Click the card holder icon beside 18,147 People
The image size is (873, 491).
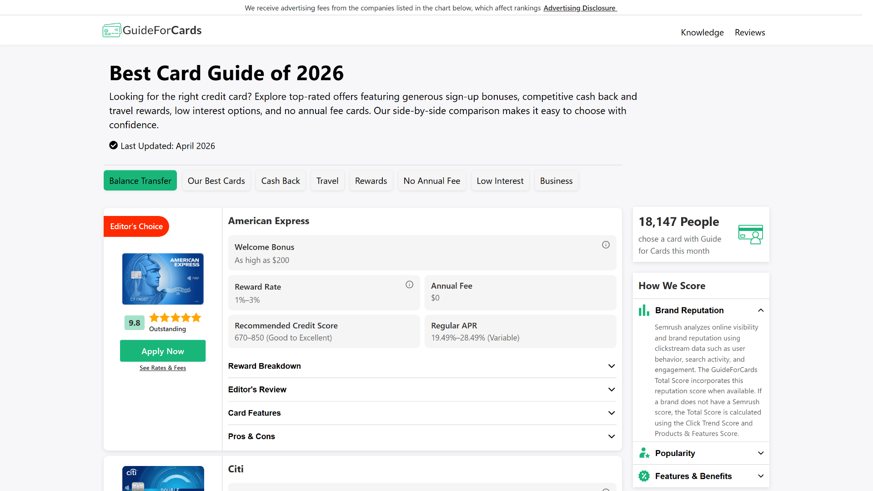coord(751,234)
